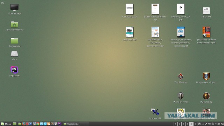Open the file manager folder icon in panel
The width and height of the screenshot is (224, 126).
20,124
